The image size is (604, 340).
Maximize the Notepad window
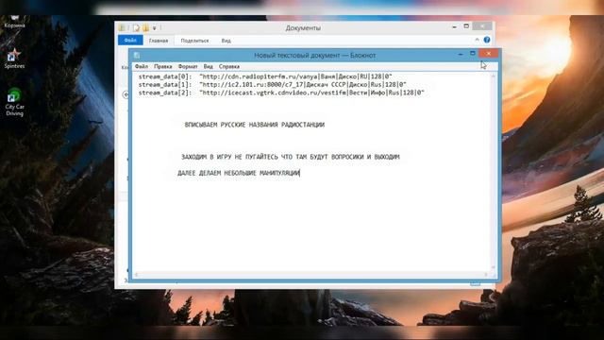pos(472,54)
